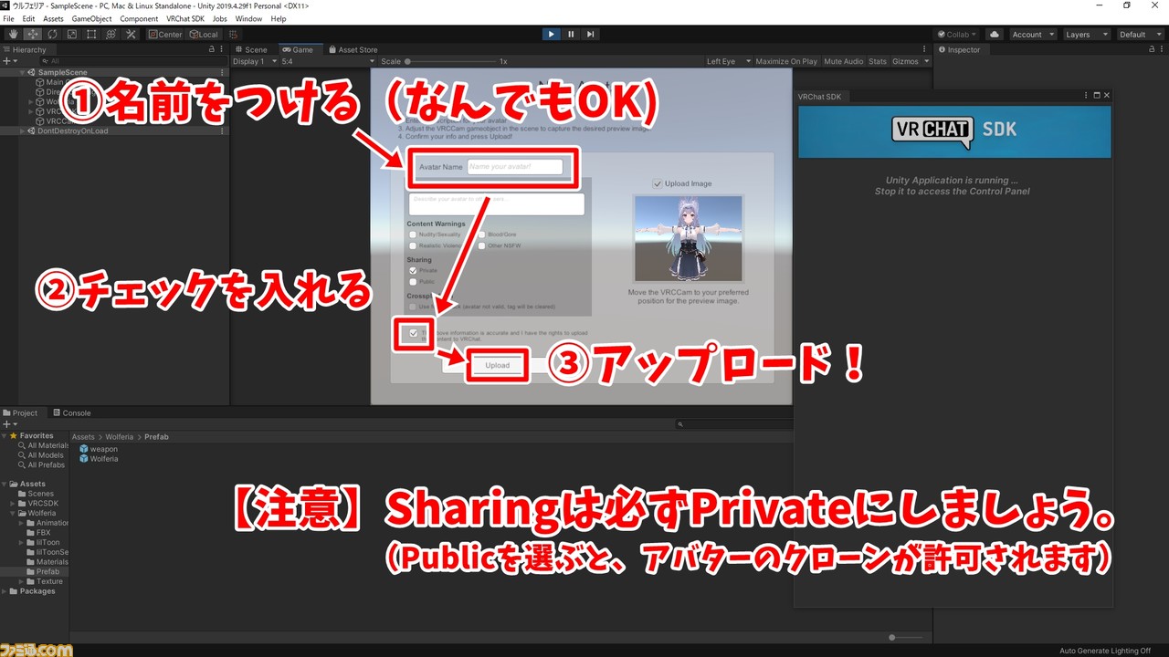Toggle the Nudity/Sexuality content warning

coord(413,235)
